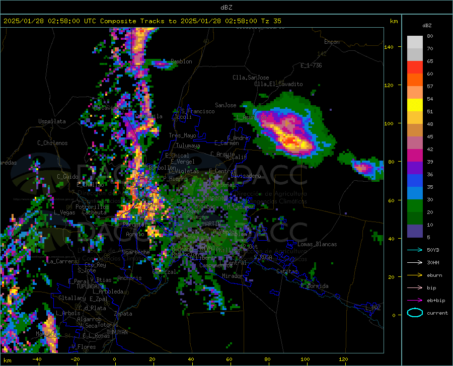453x366 pixels.
Task: Click the 'km' label at the bottom left
Action: coord(7,360)
